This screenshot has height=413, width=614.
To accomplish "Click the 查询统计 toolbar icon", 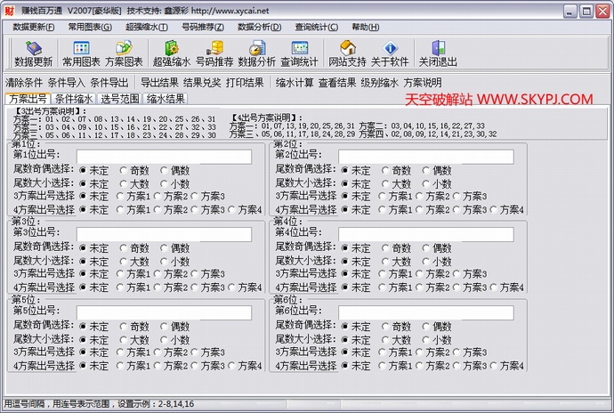I will (x=299, y=53).
